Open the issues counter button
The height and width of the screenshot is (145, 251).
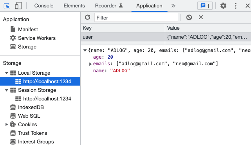[x=205, y=6]
